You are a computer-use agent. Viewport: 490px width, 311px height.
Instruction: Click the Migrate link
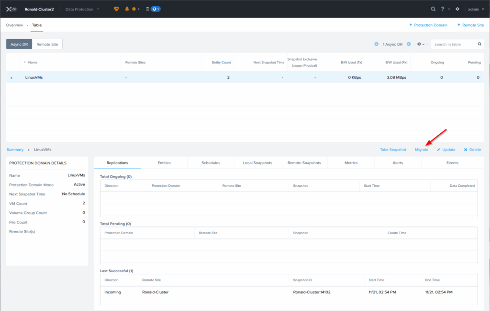click(x=422, y=150)
